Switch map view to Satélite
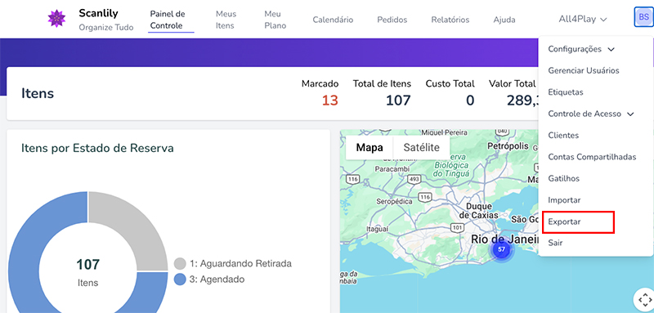The image size is (654, 313). click(422, 148)
